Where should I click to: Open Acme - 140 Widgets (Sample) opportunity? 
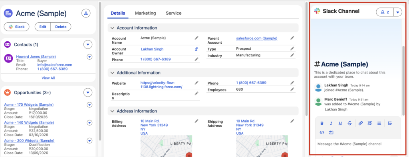29,122
